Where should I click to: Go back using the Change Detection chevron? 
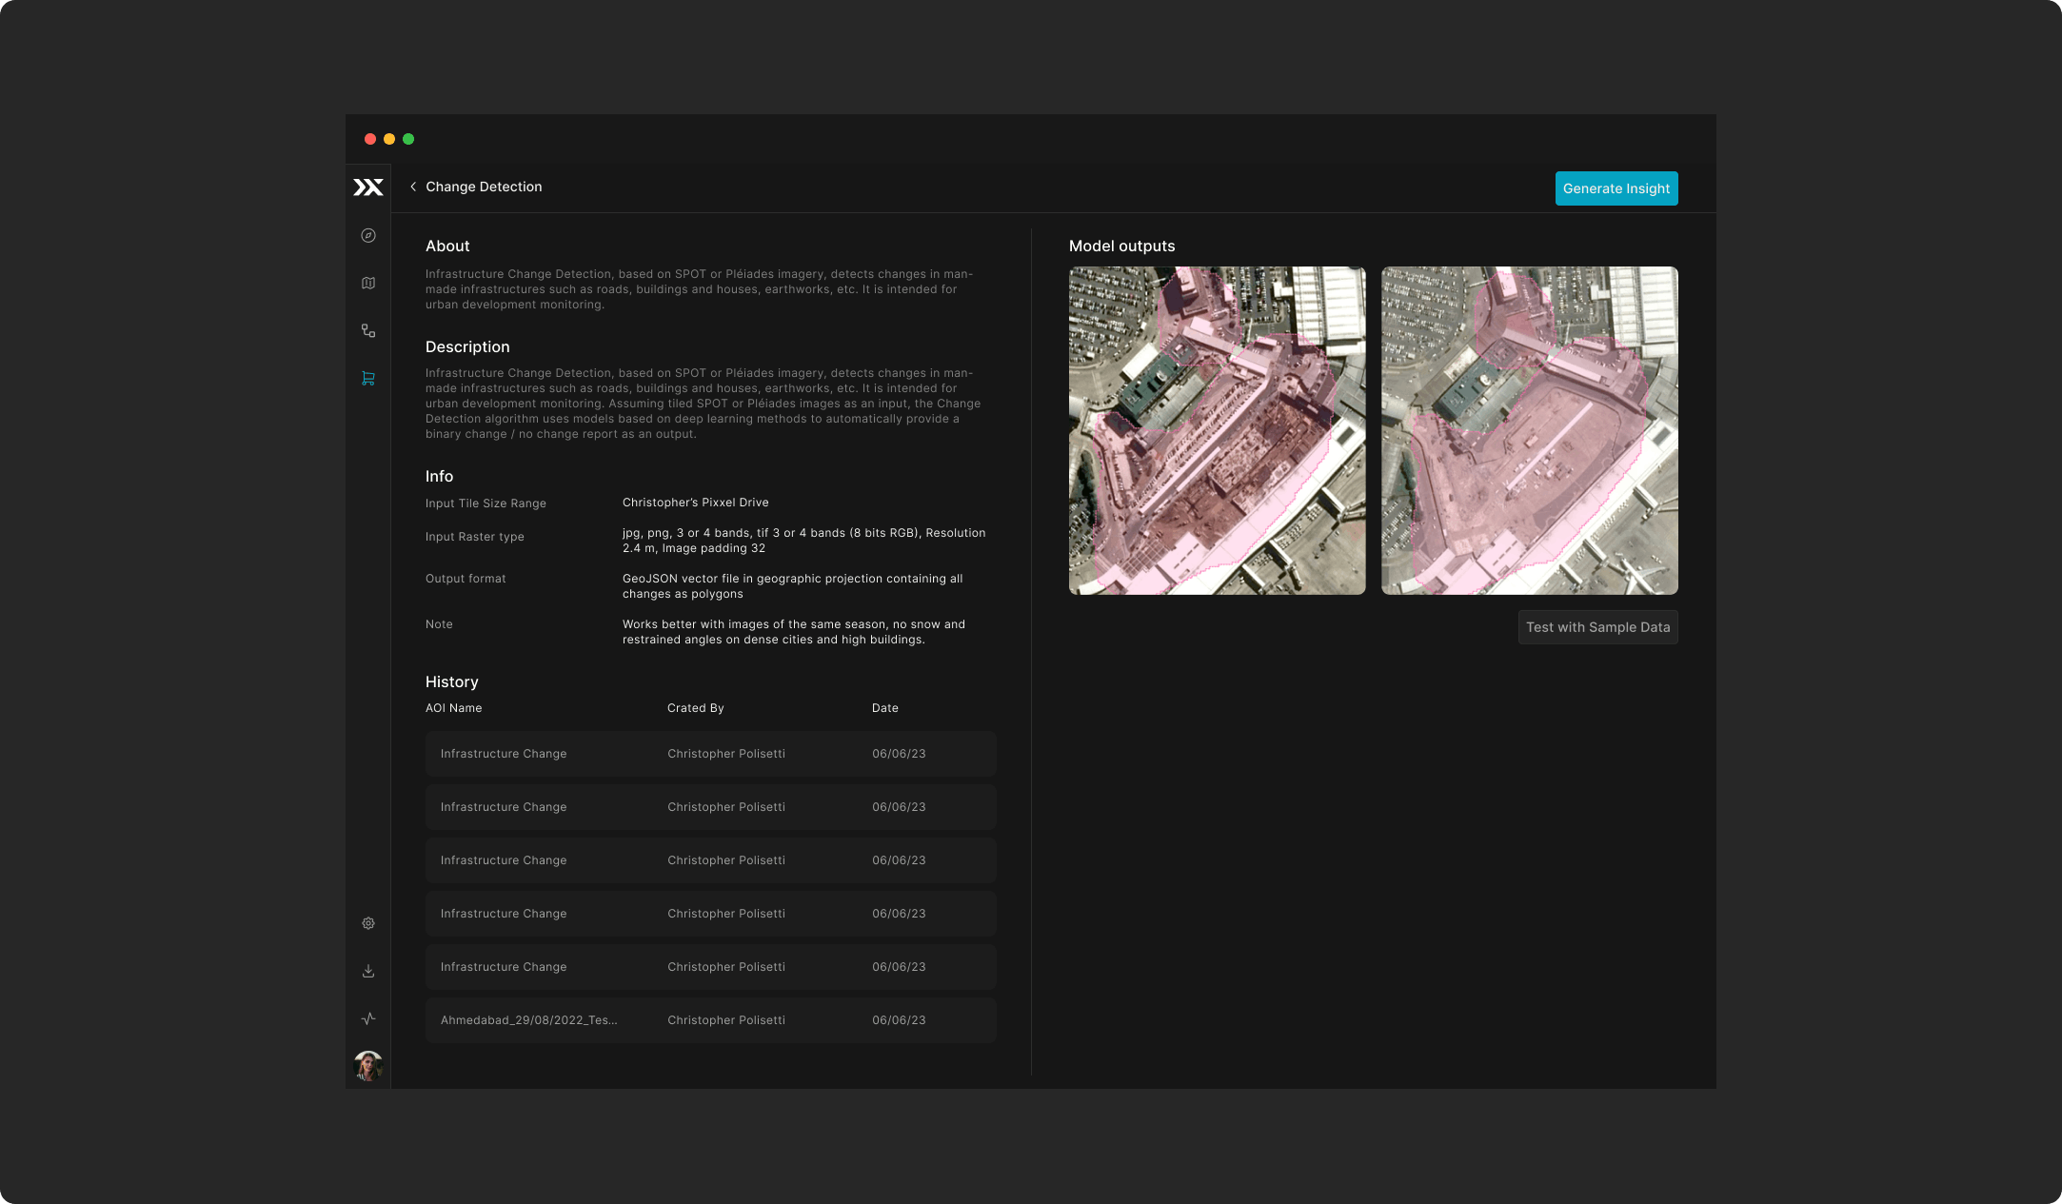[x=413, y=187]
